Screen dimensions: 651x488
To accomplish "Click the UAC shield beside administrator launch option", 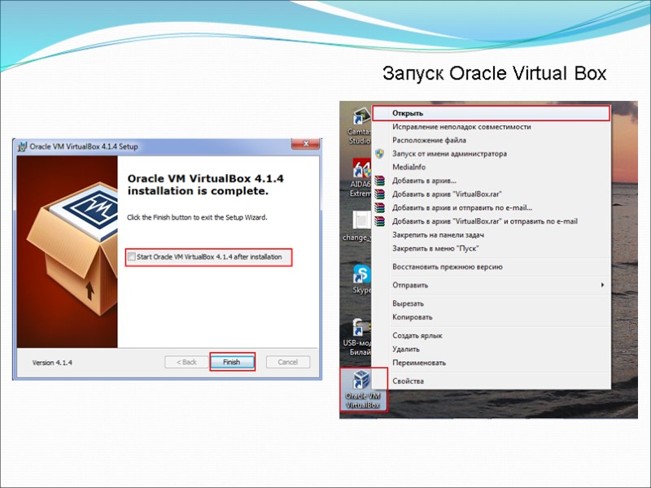I will coord(378,151).
